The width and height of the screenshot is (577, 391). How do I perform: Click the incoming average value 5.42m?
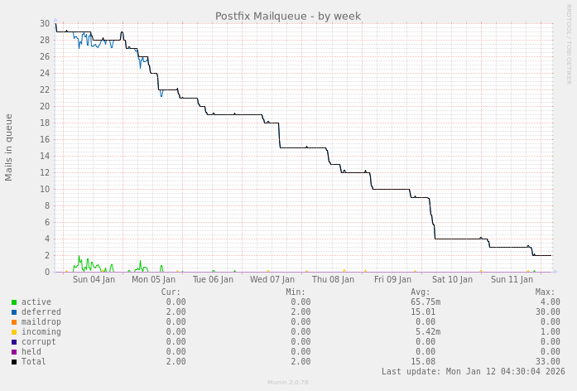pyautogui.click(x=428, y=331)
